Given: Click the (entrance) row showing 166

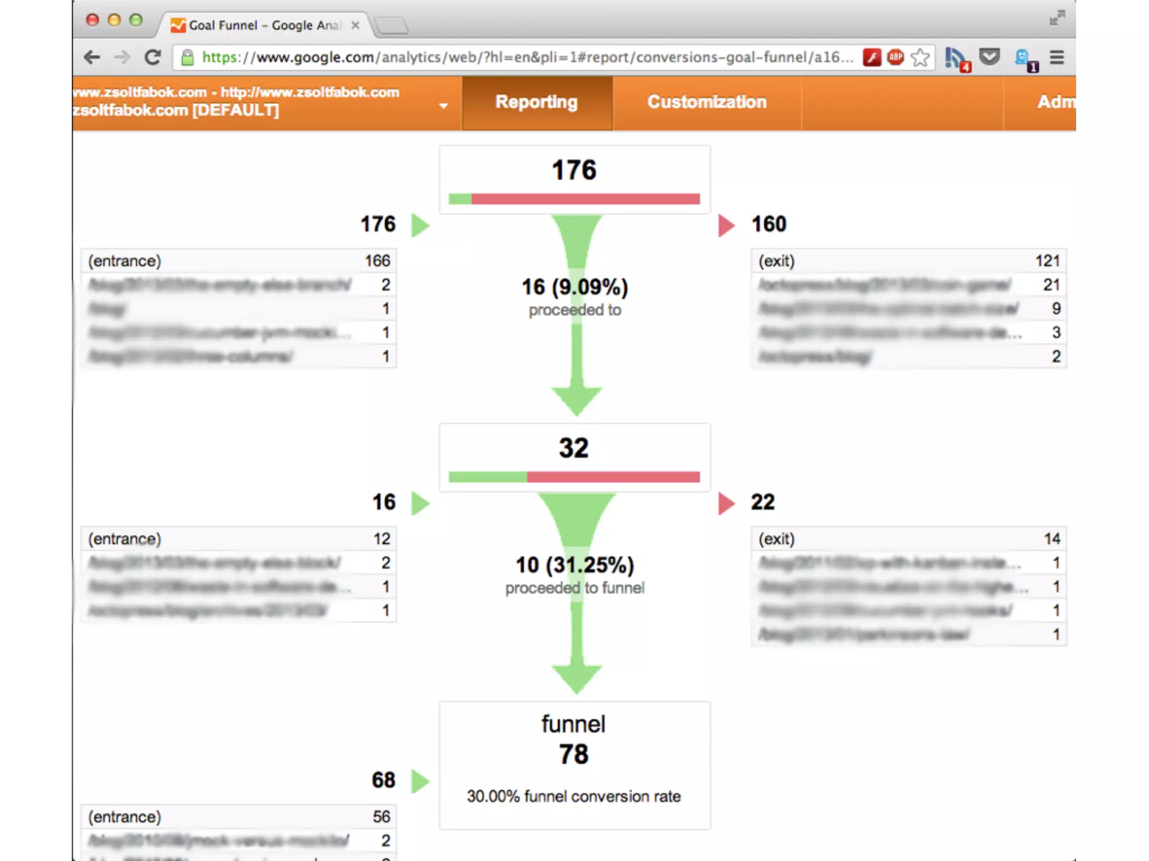Looking at the screenshot, I should coord(238,261).
